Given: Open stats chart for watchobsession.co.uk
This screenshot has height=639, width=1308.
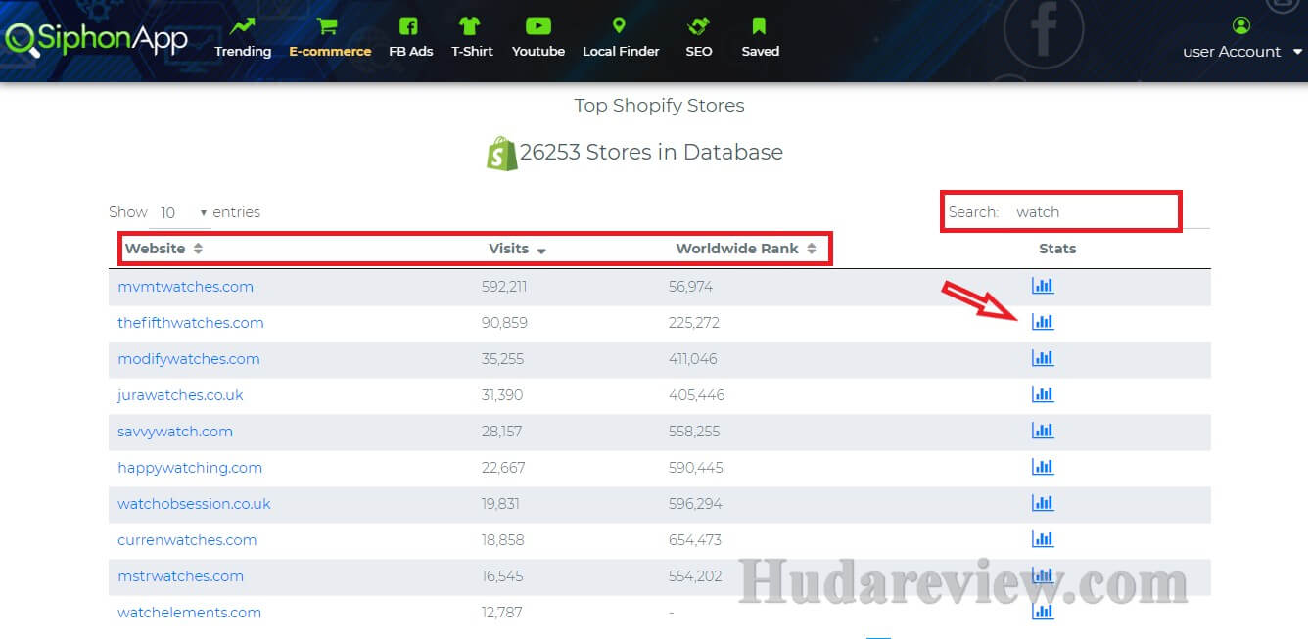Looking at the screenshot, I should pyautogui.click(x=1043, y=503).
